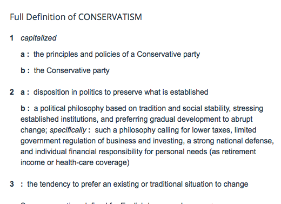
Task: Click the phrase 'traditional situation to change'
Action: coord(199,184)
